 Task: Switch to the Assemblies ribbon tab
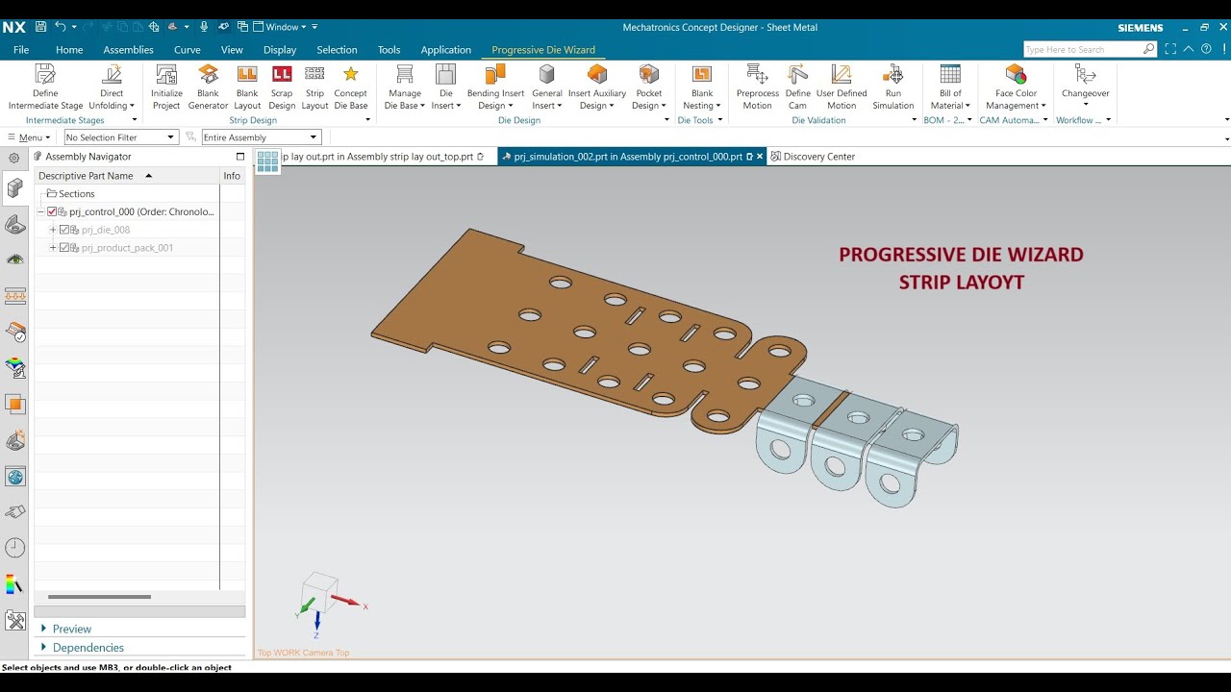pyautogui.click(x=128, y=50)
